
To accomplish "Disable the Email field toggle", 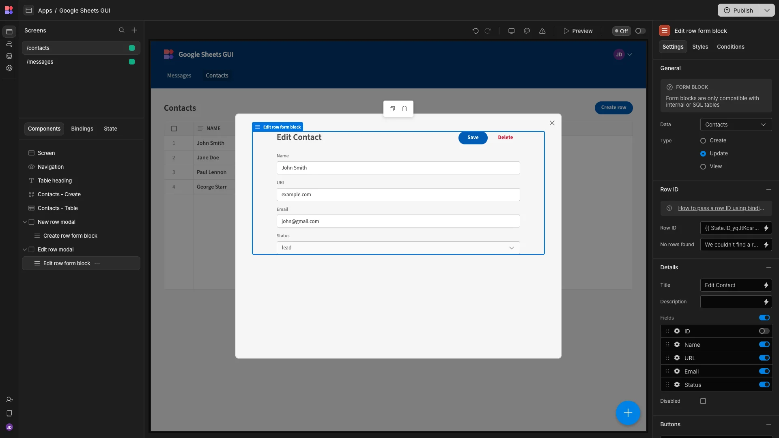I will pos(764,371).
